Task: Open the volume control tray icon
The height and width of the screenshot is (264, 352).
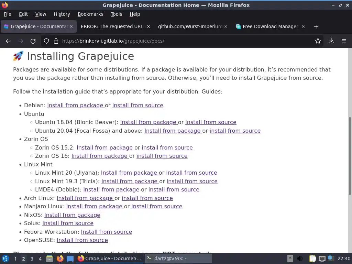Action: (x=300, y=258)
